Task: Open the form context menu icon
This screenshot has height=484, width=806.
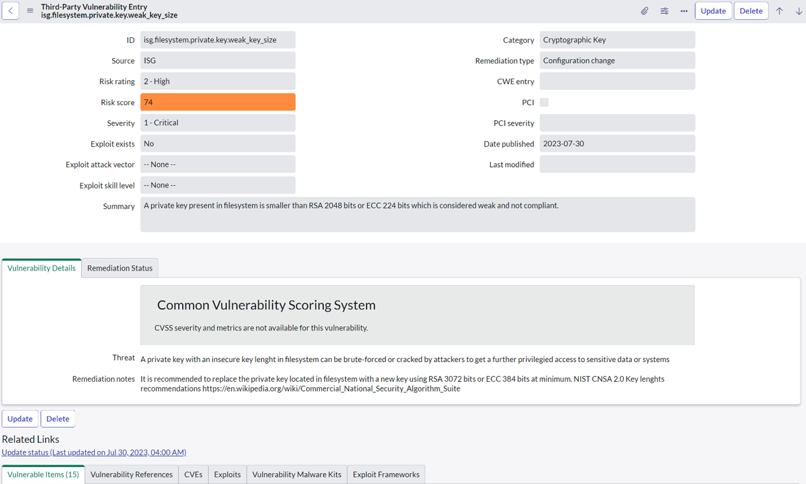Action: [30, 10]
